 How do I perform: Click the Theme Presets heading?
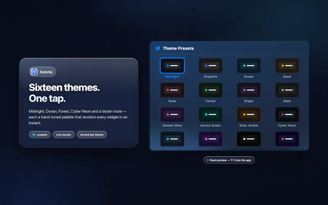[x=178, y=48]
